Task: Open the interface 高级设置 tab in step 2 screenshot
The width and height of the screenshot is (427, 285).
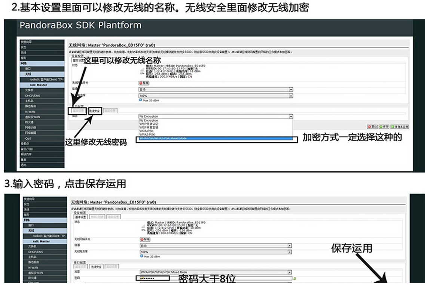Action: click(110, 111)
